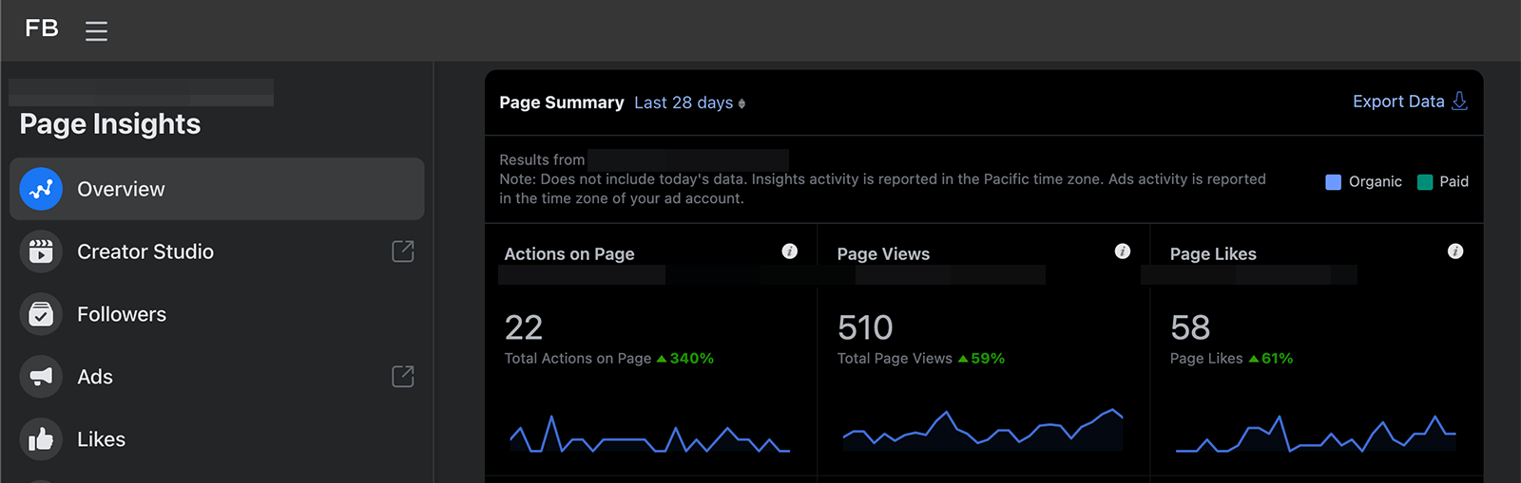Open Creator Studio external link arrow
Image resolution: width=1521 pixels, height=483 pixels.
pyautogui.click(x=403, y=251)
